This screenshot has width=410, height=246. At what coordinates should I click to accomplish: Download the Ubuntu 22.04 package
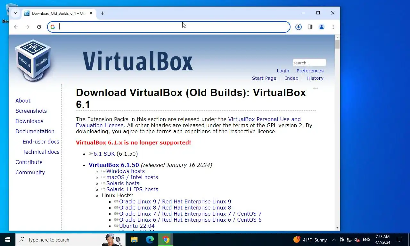click(x=137, y=226)
